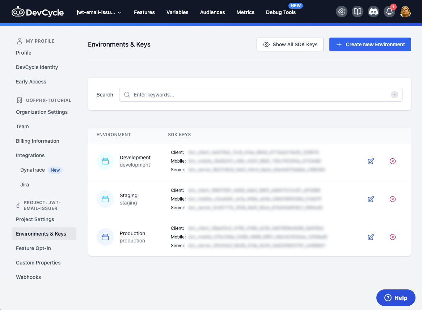The image size is (422, 310).
Task: Click the DevCycle logo
Action: 38,12
